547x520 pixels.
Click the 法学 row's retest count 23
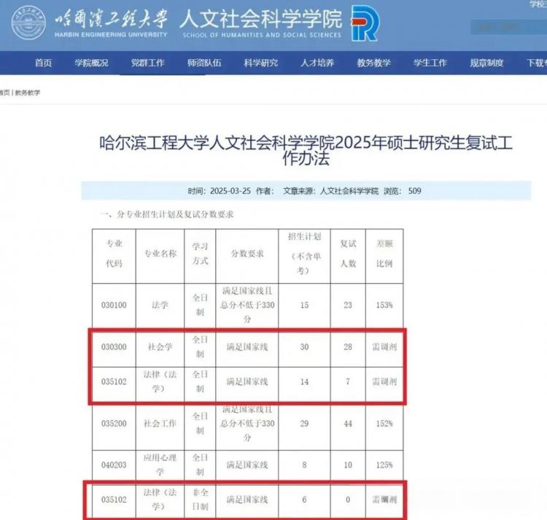coord(348,305)
